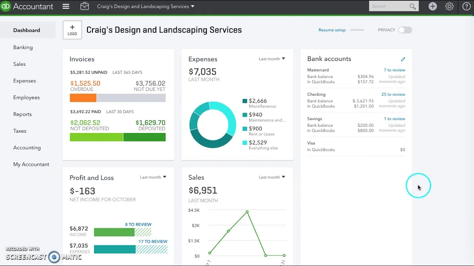This screenshot has height=266, width=474.
Task: Click the Invoices card heading
Action: (82, 59)
